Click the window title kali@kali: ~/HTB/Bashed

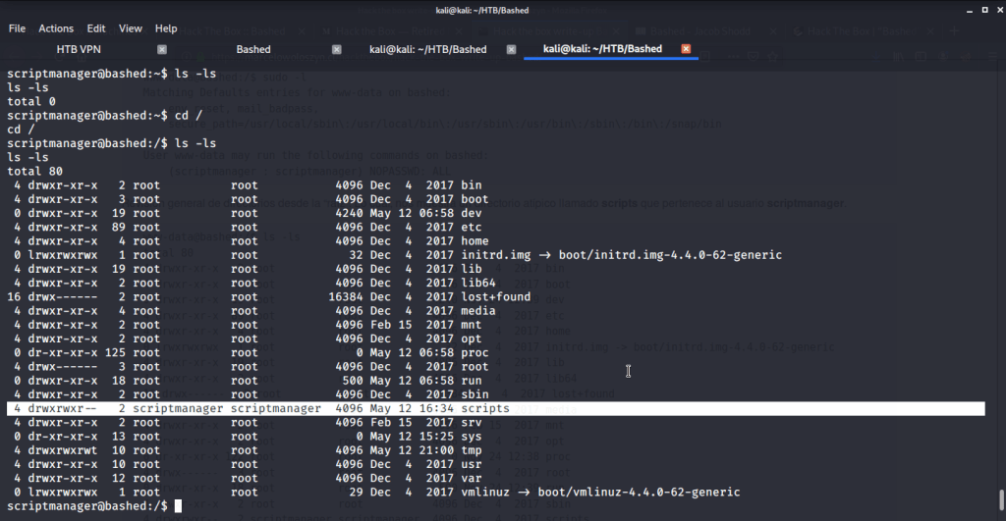click(x=502, y=10)
